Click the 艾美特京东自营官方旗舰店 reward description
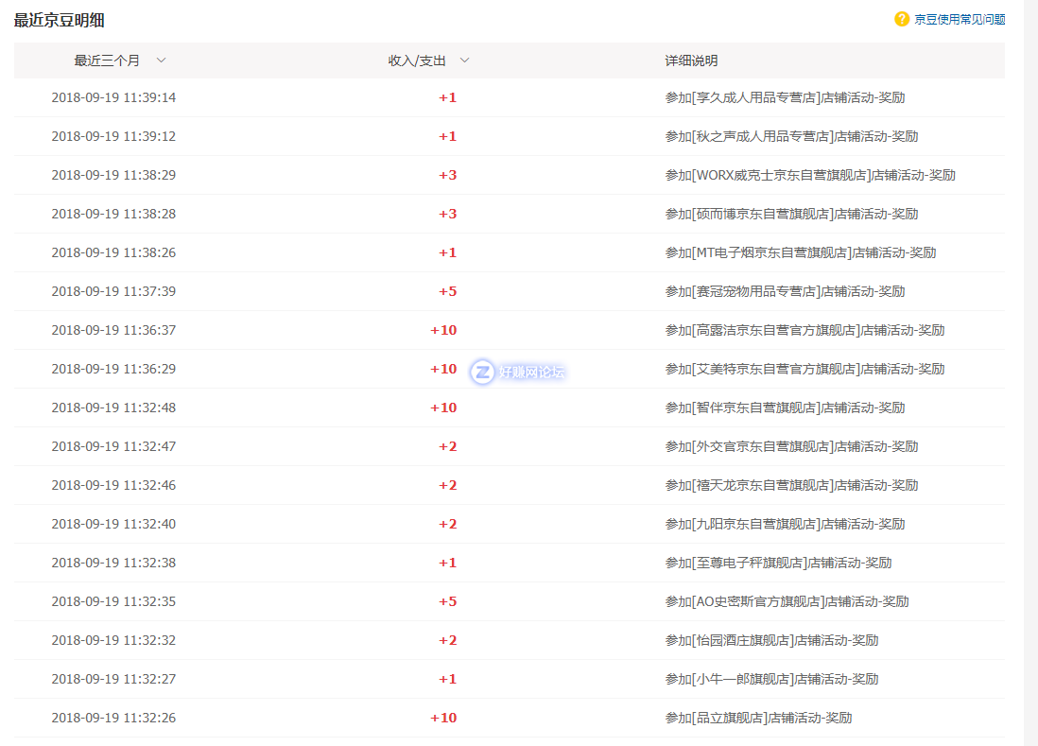The image size is (1038, 746). point(805,369)
